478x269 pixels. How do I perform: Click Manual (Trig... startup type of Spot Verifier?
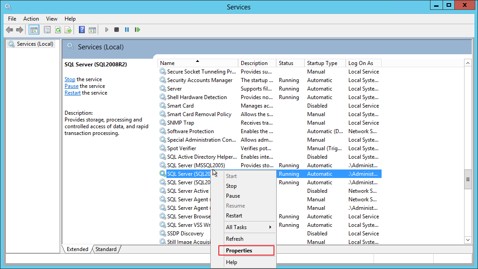click(x=324, y=148)
